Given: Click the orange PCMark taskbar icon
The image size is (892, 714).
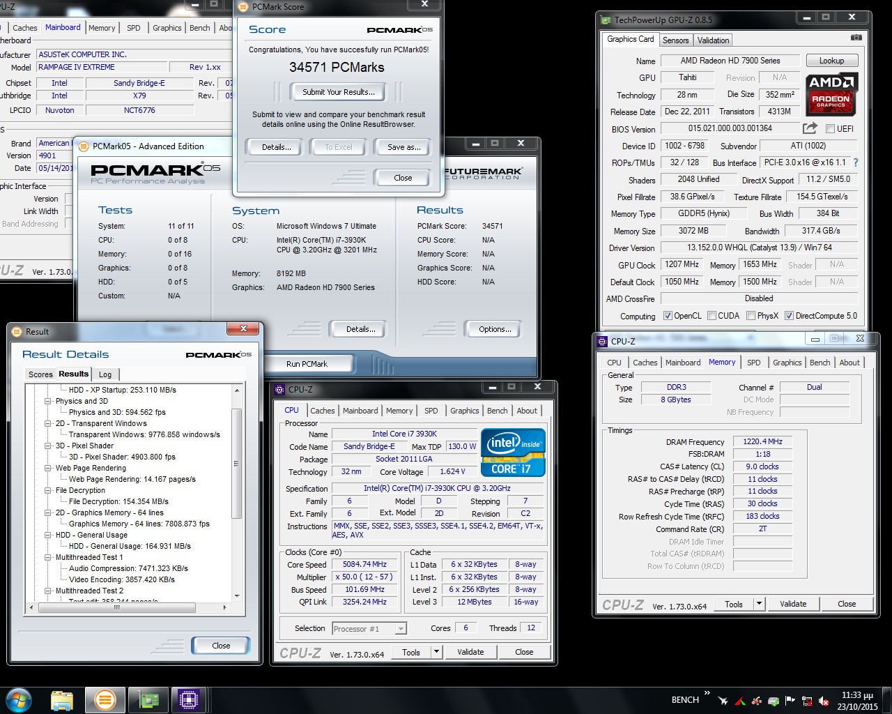Looking at the screenshot, I should point(105,700).
